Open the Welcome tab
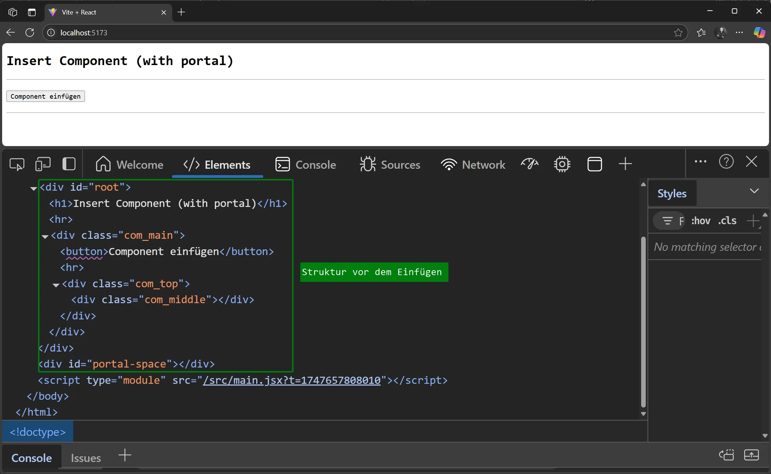Viewport: 771px width, 474px height. coord(129,164)
